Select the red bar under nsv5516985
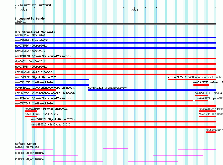223x165 pixels. [x=31, y=111]
